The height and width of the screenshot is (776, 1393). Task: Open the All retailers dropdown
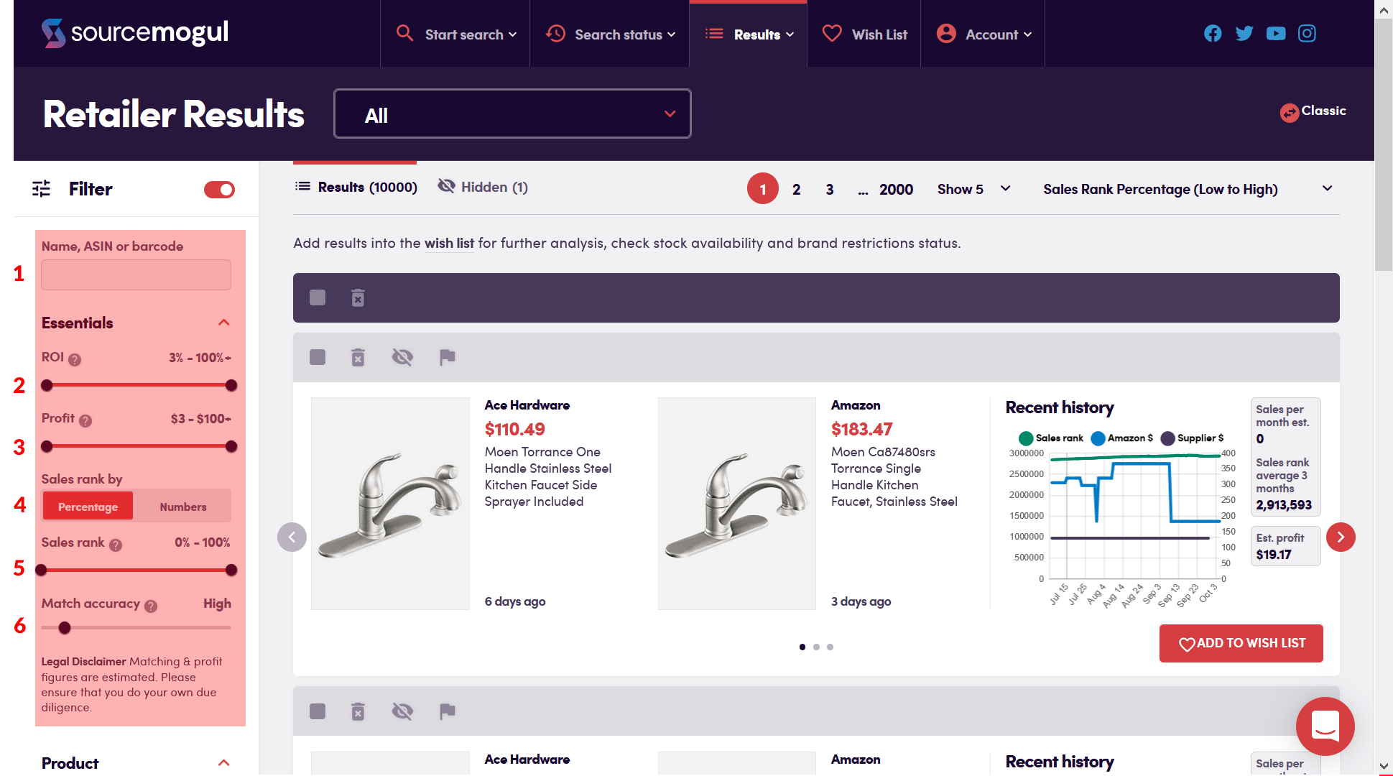point(512,114)
